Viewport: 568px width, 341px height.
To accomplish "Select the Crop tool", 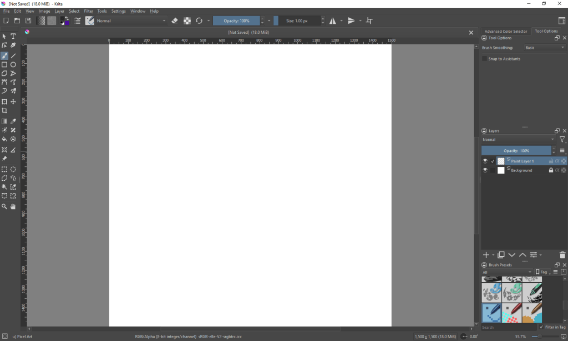I will tap(4, 111).
